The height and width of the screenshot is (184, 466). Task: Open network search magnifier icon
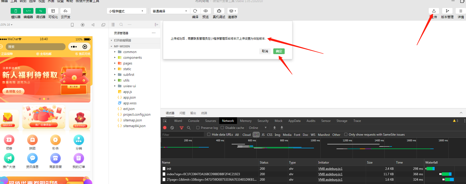[189, 128]
